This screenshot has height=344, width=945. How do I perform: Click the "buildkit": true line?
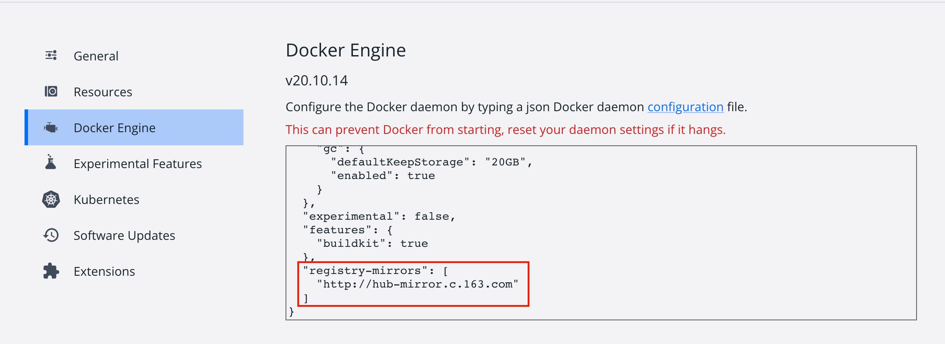[x=372, y=244]
